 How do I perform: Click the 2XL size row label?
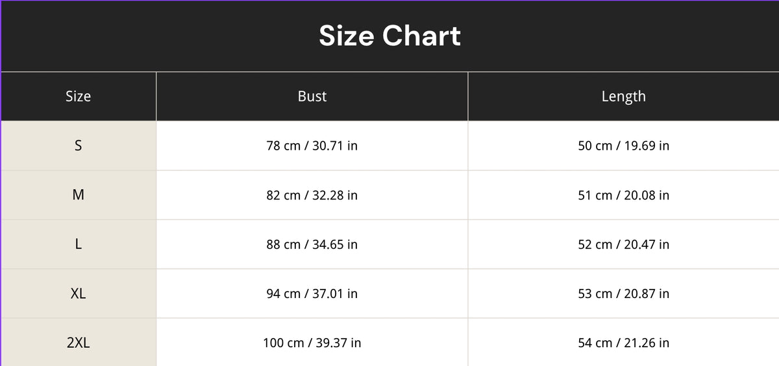(78, 342)
